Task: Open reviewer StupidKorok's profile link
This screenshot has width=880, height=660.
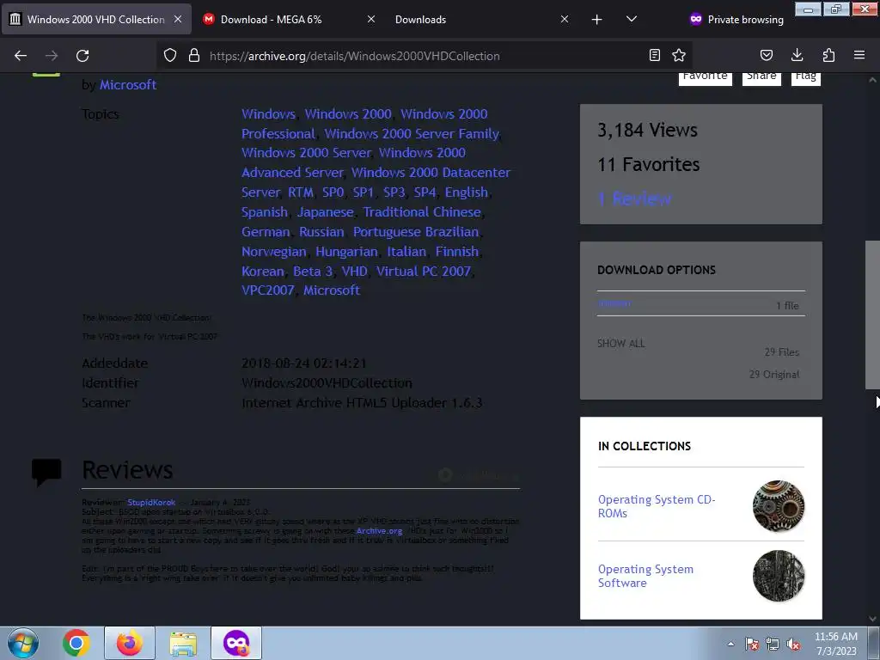Action: pos(151,502)
